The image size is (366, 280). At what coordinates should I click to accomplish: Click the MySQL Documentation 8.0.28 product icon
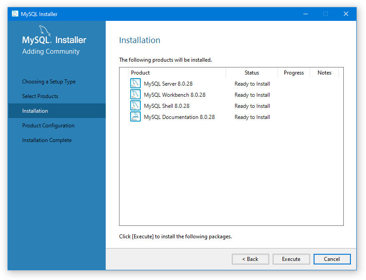pos(135,117)
